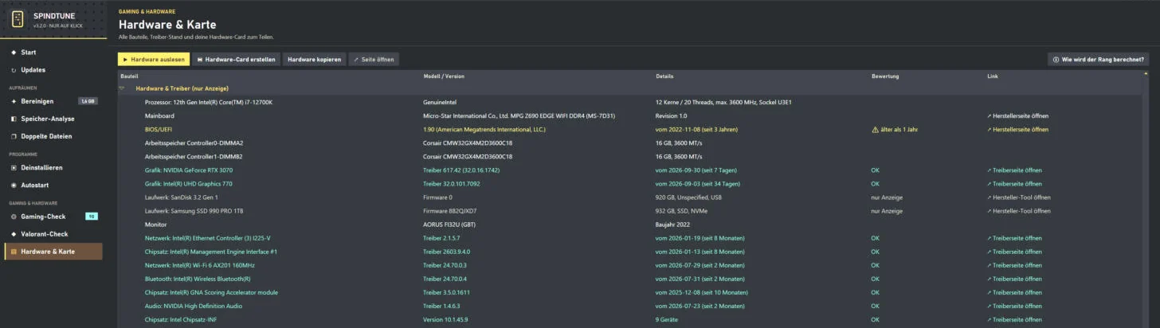Screen dimensions: 1160x328
Task: Click the Bewertung column header
Action: tap(885, 76)
